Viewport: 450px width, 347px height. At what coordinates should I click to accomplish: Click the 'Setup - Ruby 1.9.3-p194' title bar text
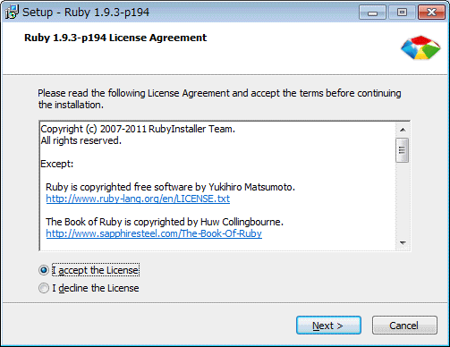(86, 13)
